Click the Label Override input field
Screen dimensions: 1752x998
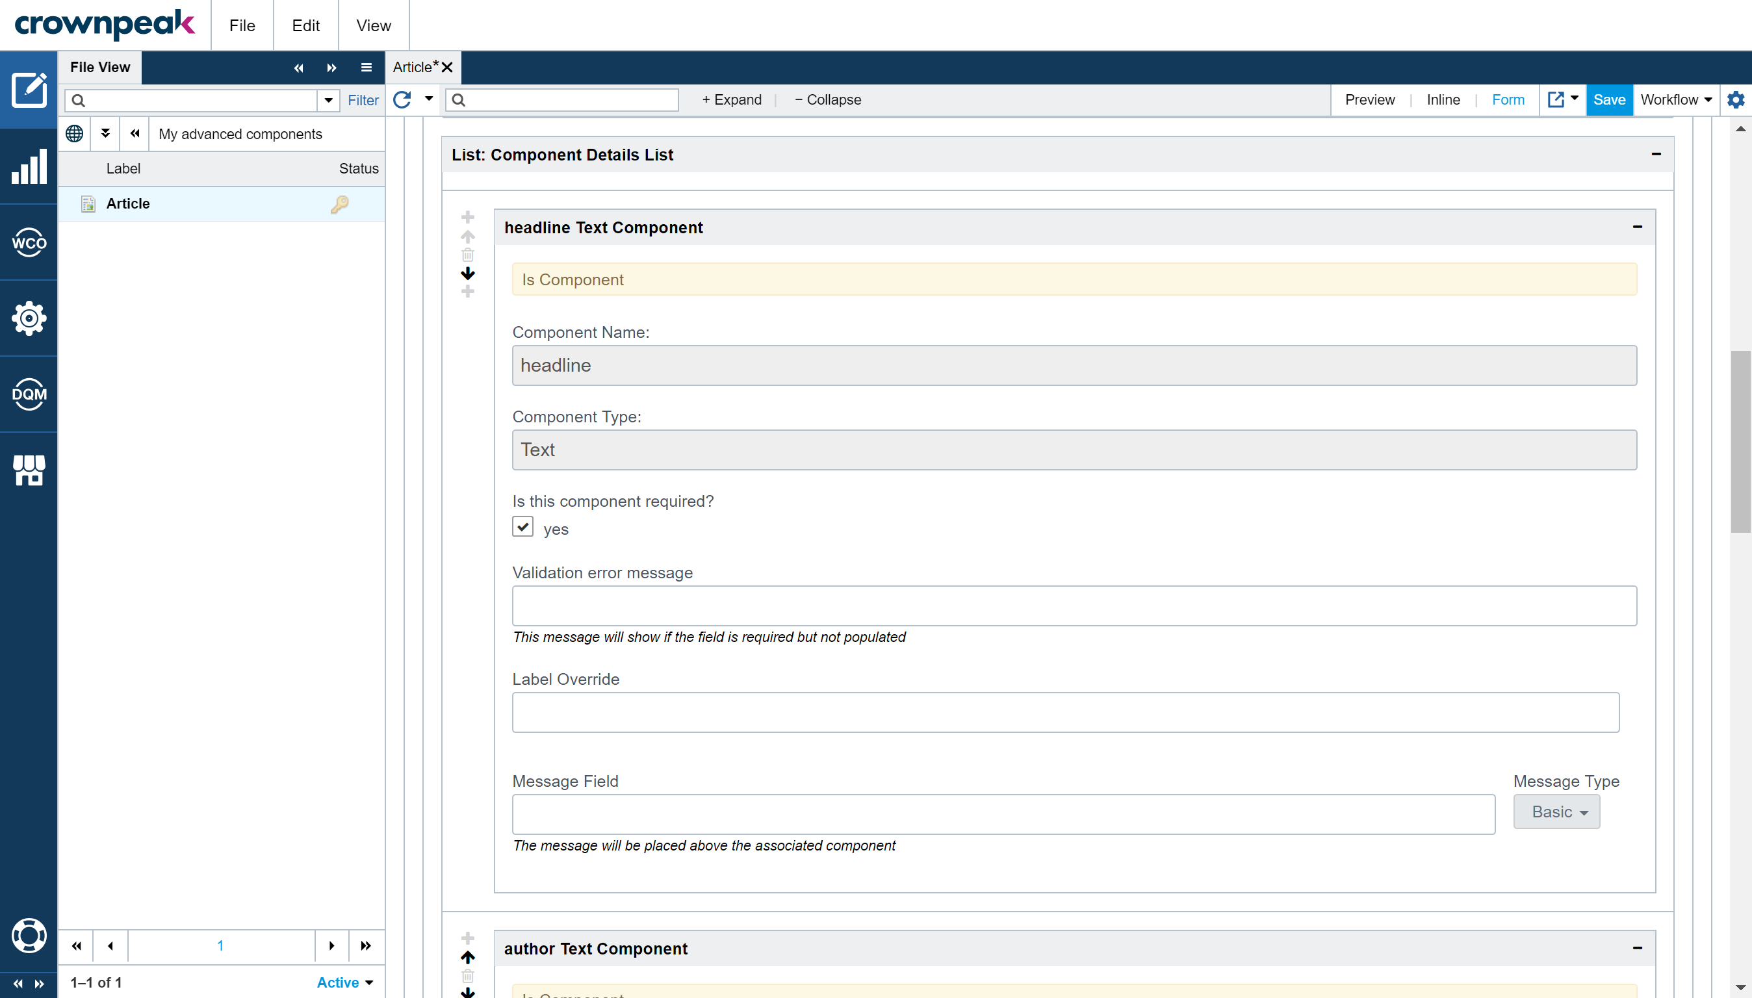pyautogui.click(x=1065, y=712)
